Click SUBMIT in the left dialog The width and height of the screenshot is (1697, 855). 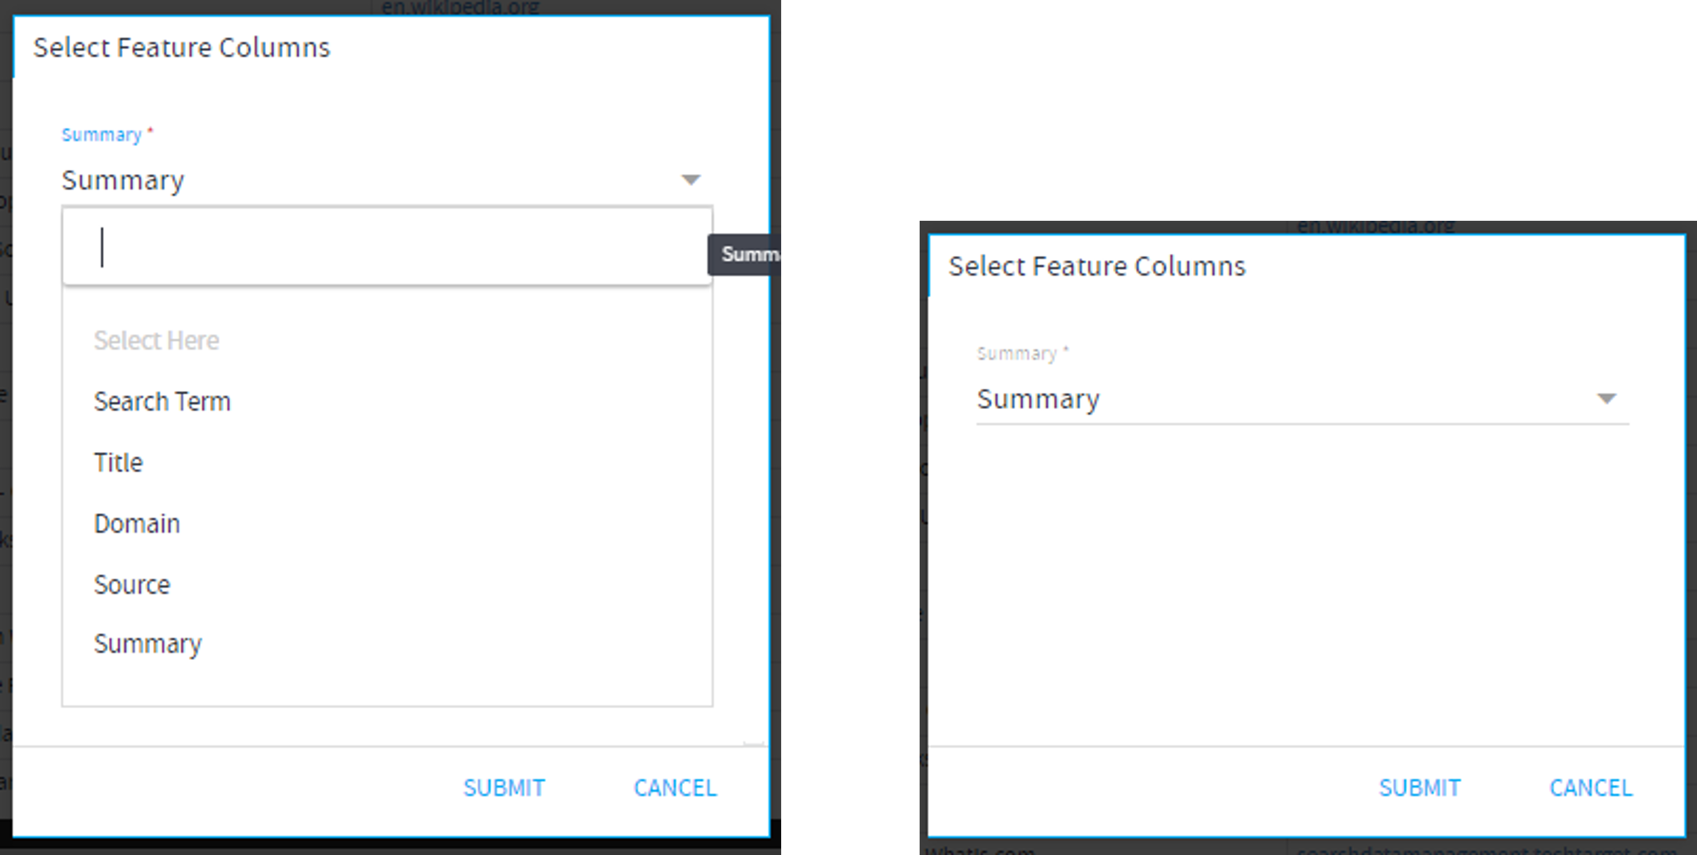[x=504, y=788]
